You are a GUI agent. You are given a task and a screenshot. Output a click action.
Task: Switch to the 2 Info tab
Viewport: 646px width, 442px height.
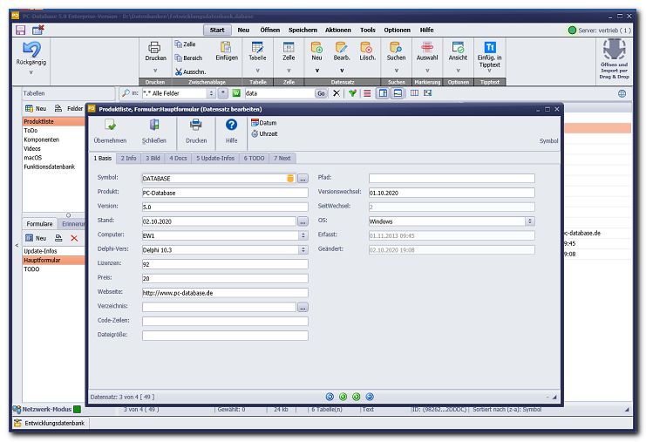tap(128, 158)
